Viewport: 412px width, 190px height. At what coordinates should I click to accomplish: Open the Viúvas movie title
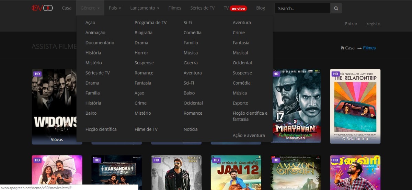(x=57, y=140)
